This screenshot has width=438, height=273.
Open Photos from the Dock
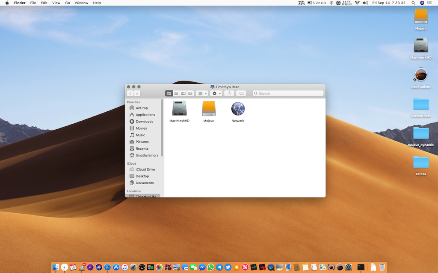tap(159, 267)
